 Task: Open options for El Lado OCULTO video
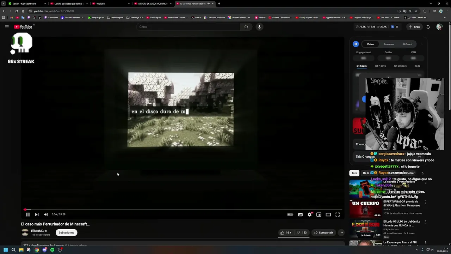pyautogui.click(x=425, y=222)
